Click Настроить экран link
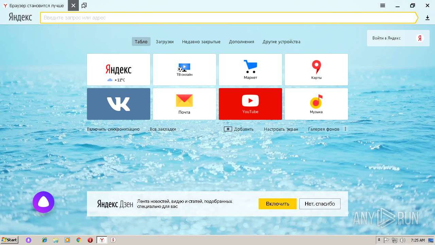Image resolution: width=435 pixels, height=245 pixels. pyautogui.click(x=281, y=129)
